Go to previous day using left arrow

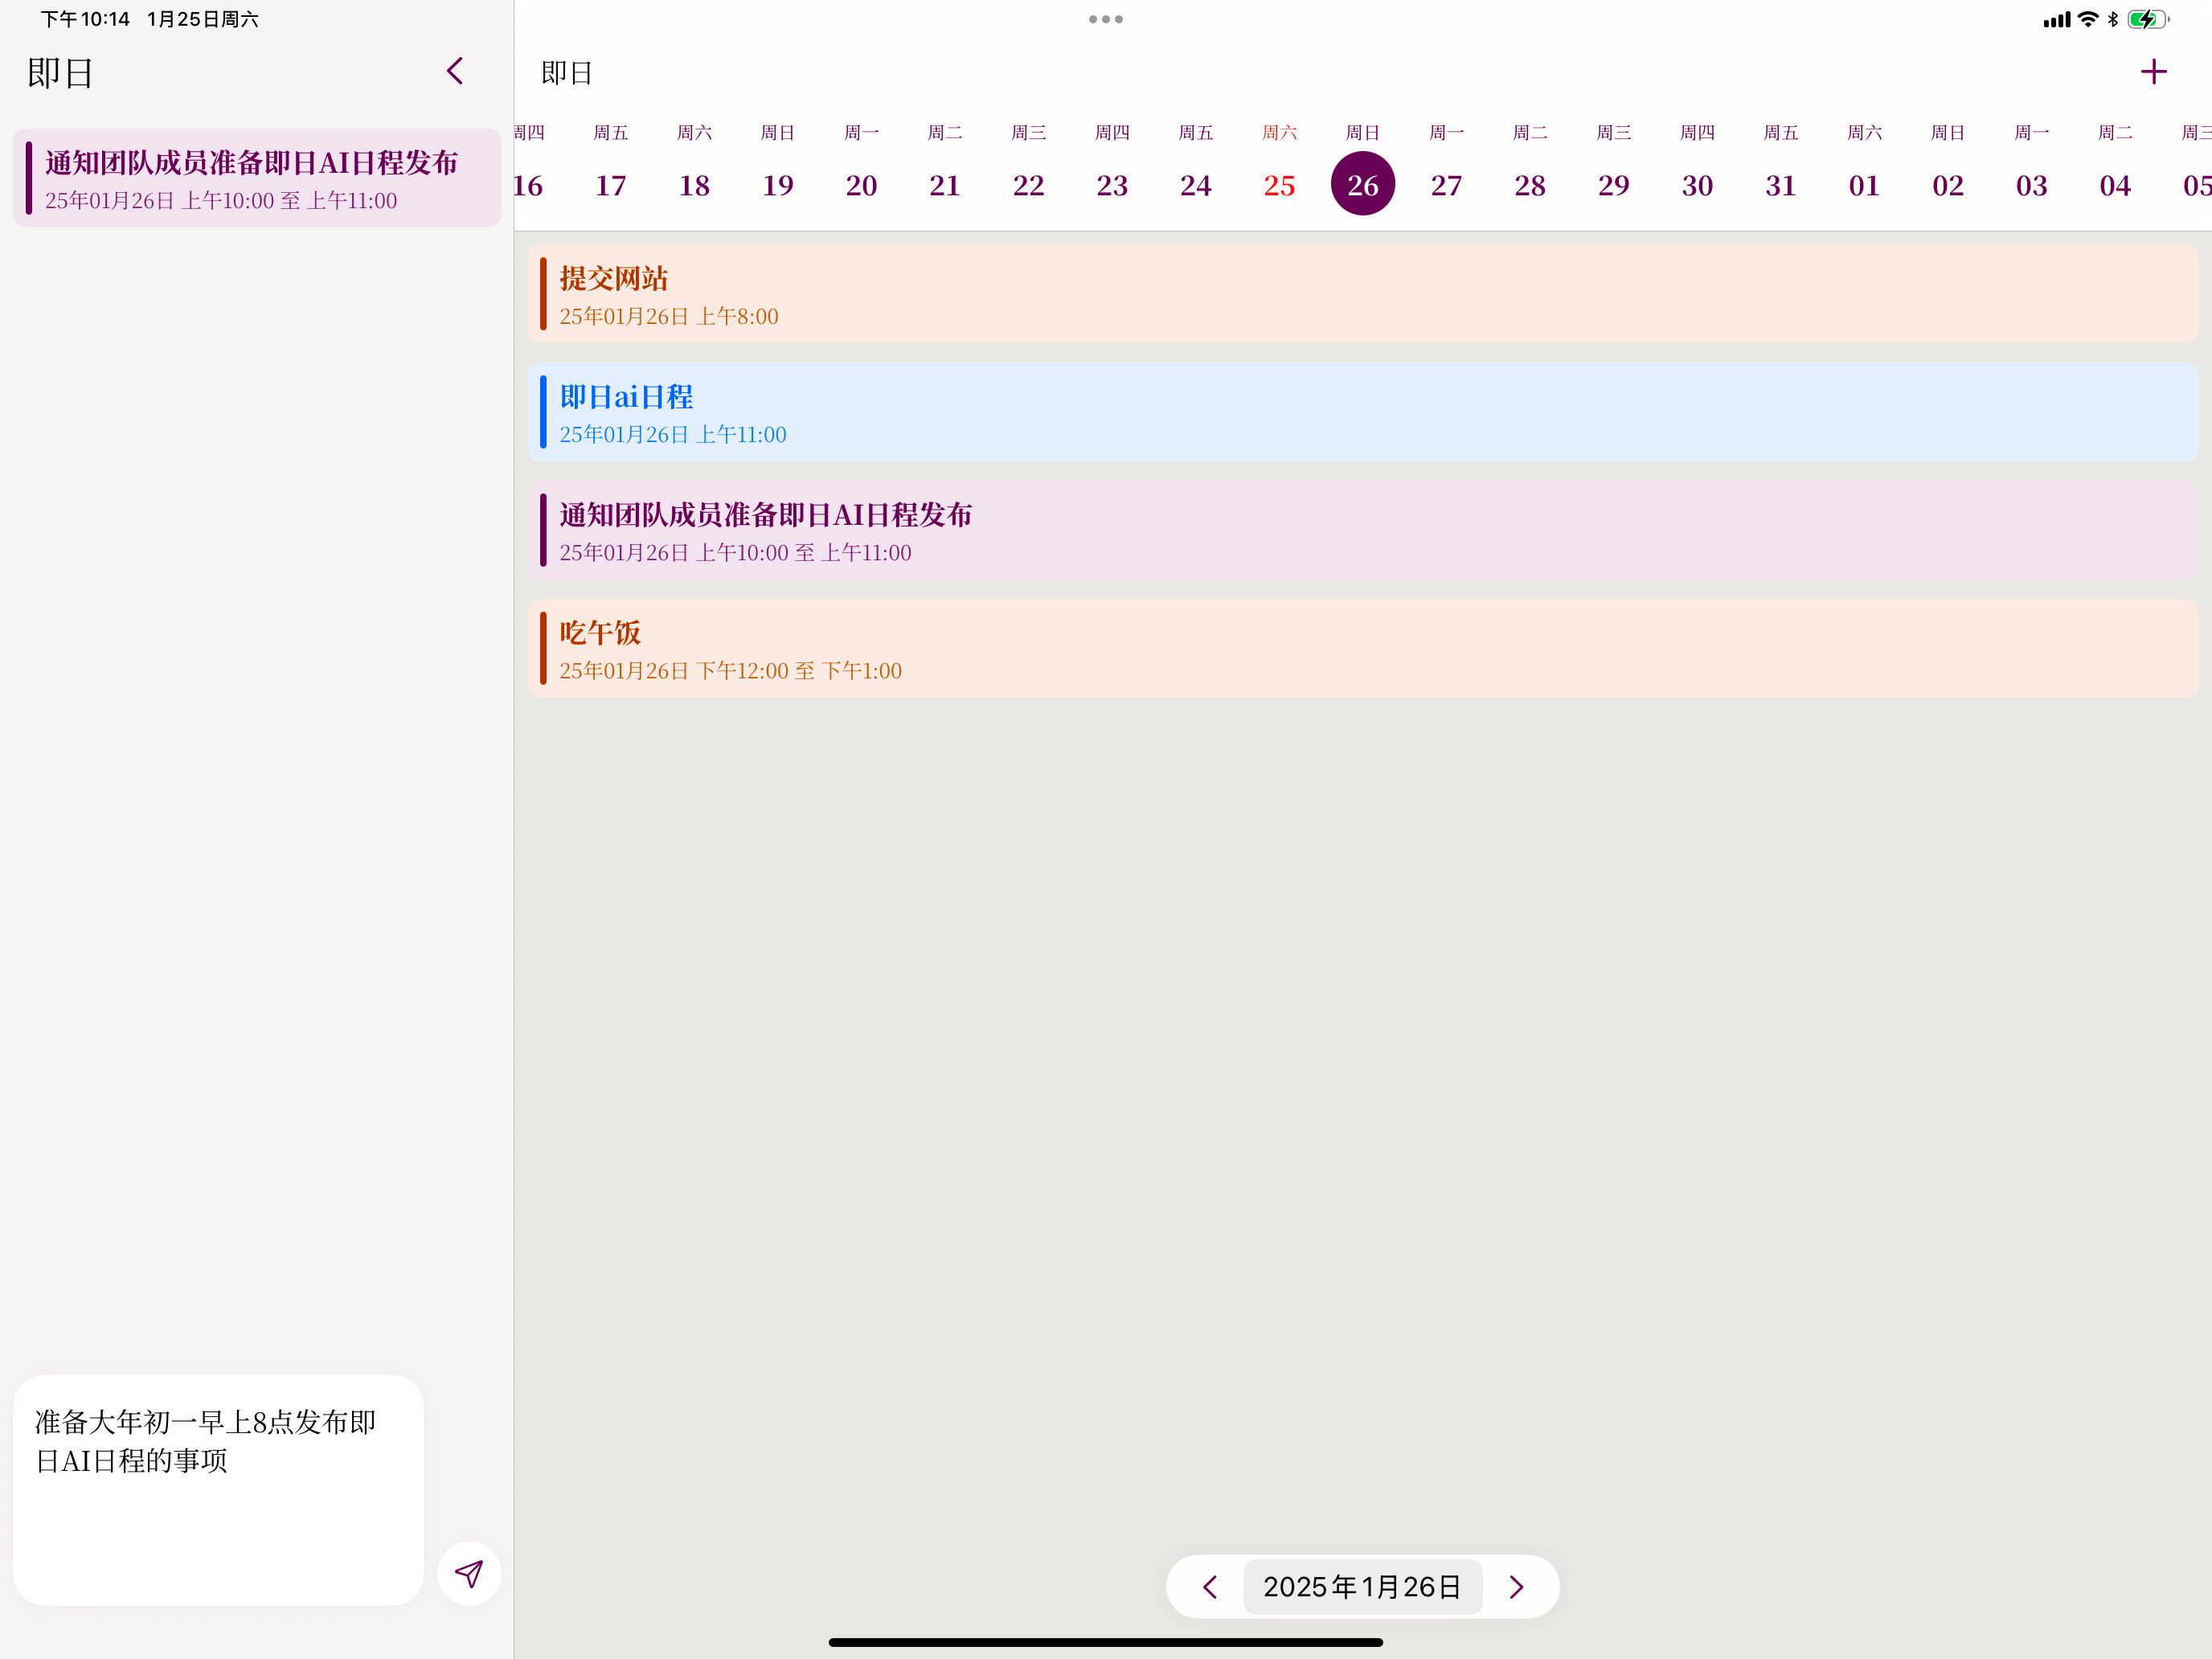(x=1209, y=1587)
